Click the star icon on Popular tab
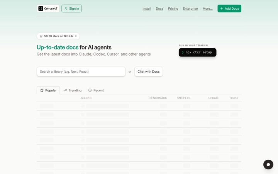The height and width of the screenshot is (174, 278). (42, 90)
